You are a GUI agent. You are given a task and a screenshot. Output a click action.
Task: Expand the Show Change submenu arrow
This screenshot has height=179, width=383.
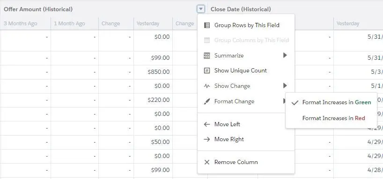tap(285, 86)
